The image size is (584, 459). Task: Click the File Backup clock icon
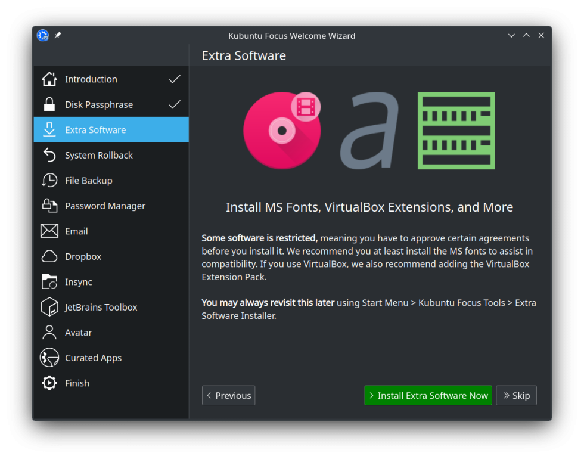(49, 180)
